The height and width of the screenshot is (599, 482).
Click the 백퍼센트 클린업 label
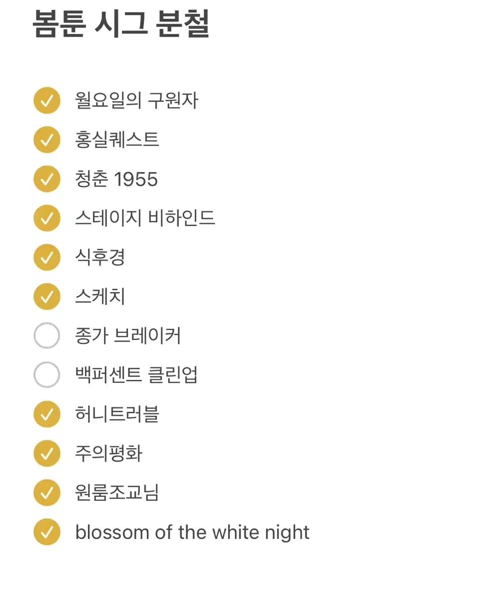pos(136,375)
